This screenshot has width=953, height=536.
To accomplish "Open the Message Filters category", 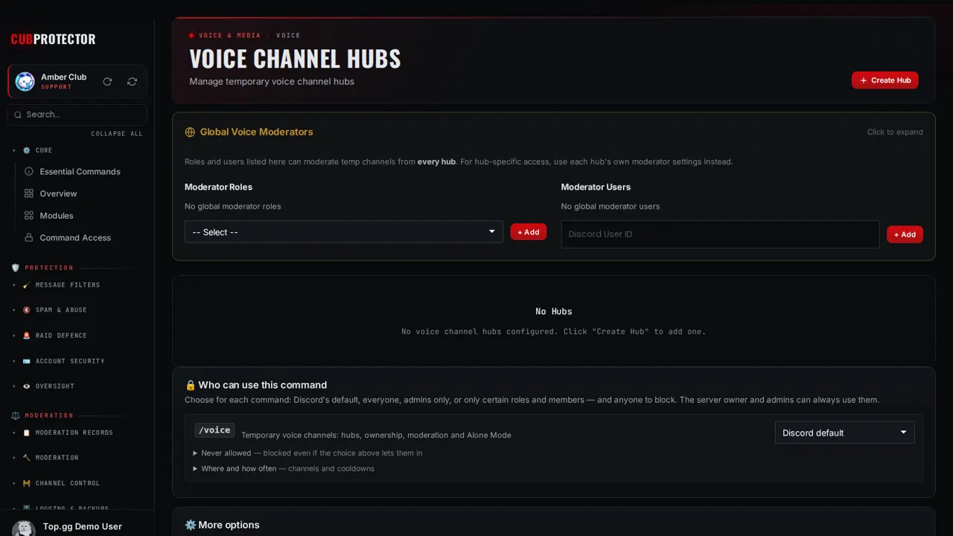I will coord(68,285).
